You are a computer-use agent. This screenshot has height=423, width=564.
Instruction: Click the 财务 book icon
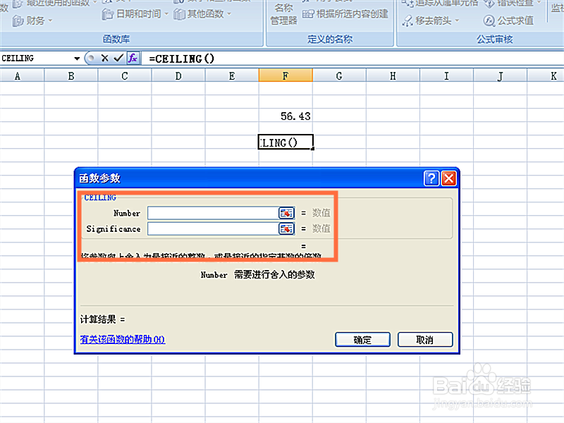pos(18,21)
